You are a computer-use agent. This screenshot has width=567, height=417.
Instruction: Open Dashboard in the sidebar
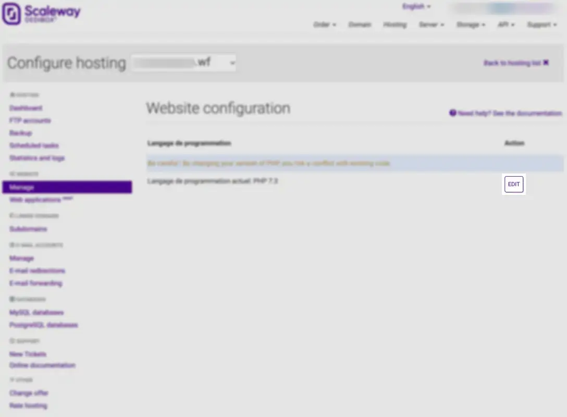(26, 108)
